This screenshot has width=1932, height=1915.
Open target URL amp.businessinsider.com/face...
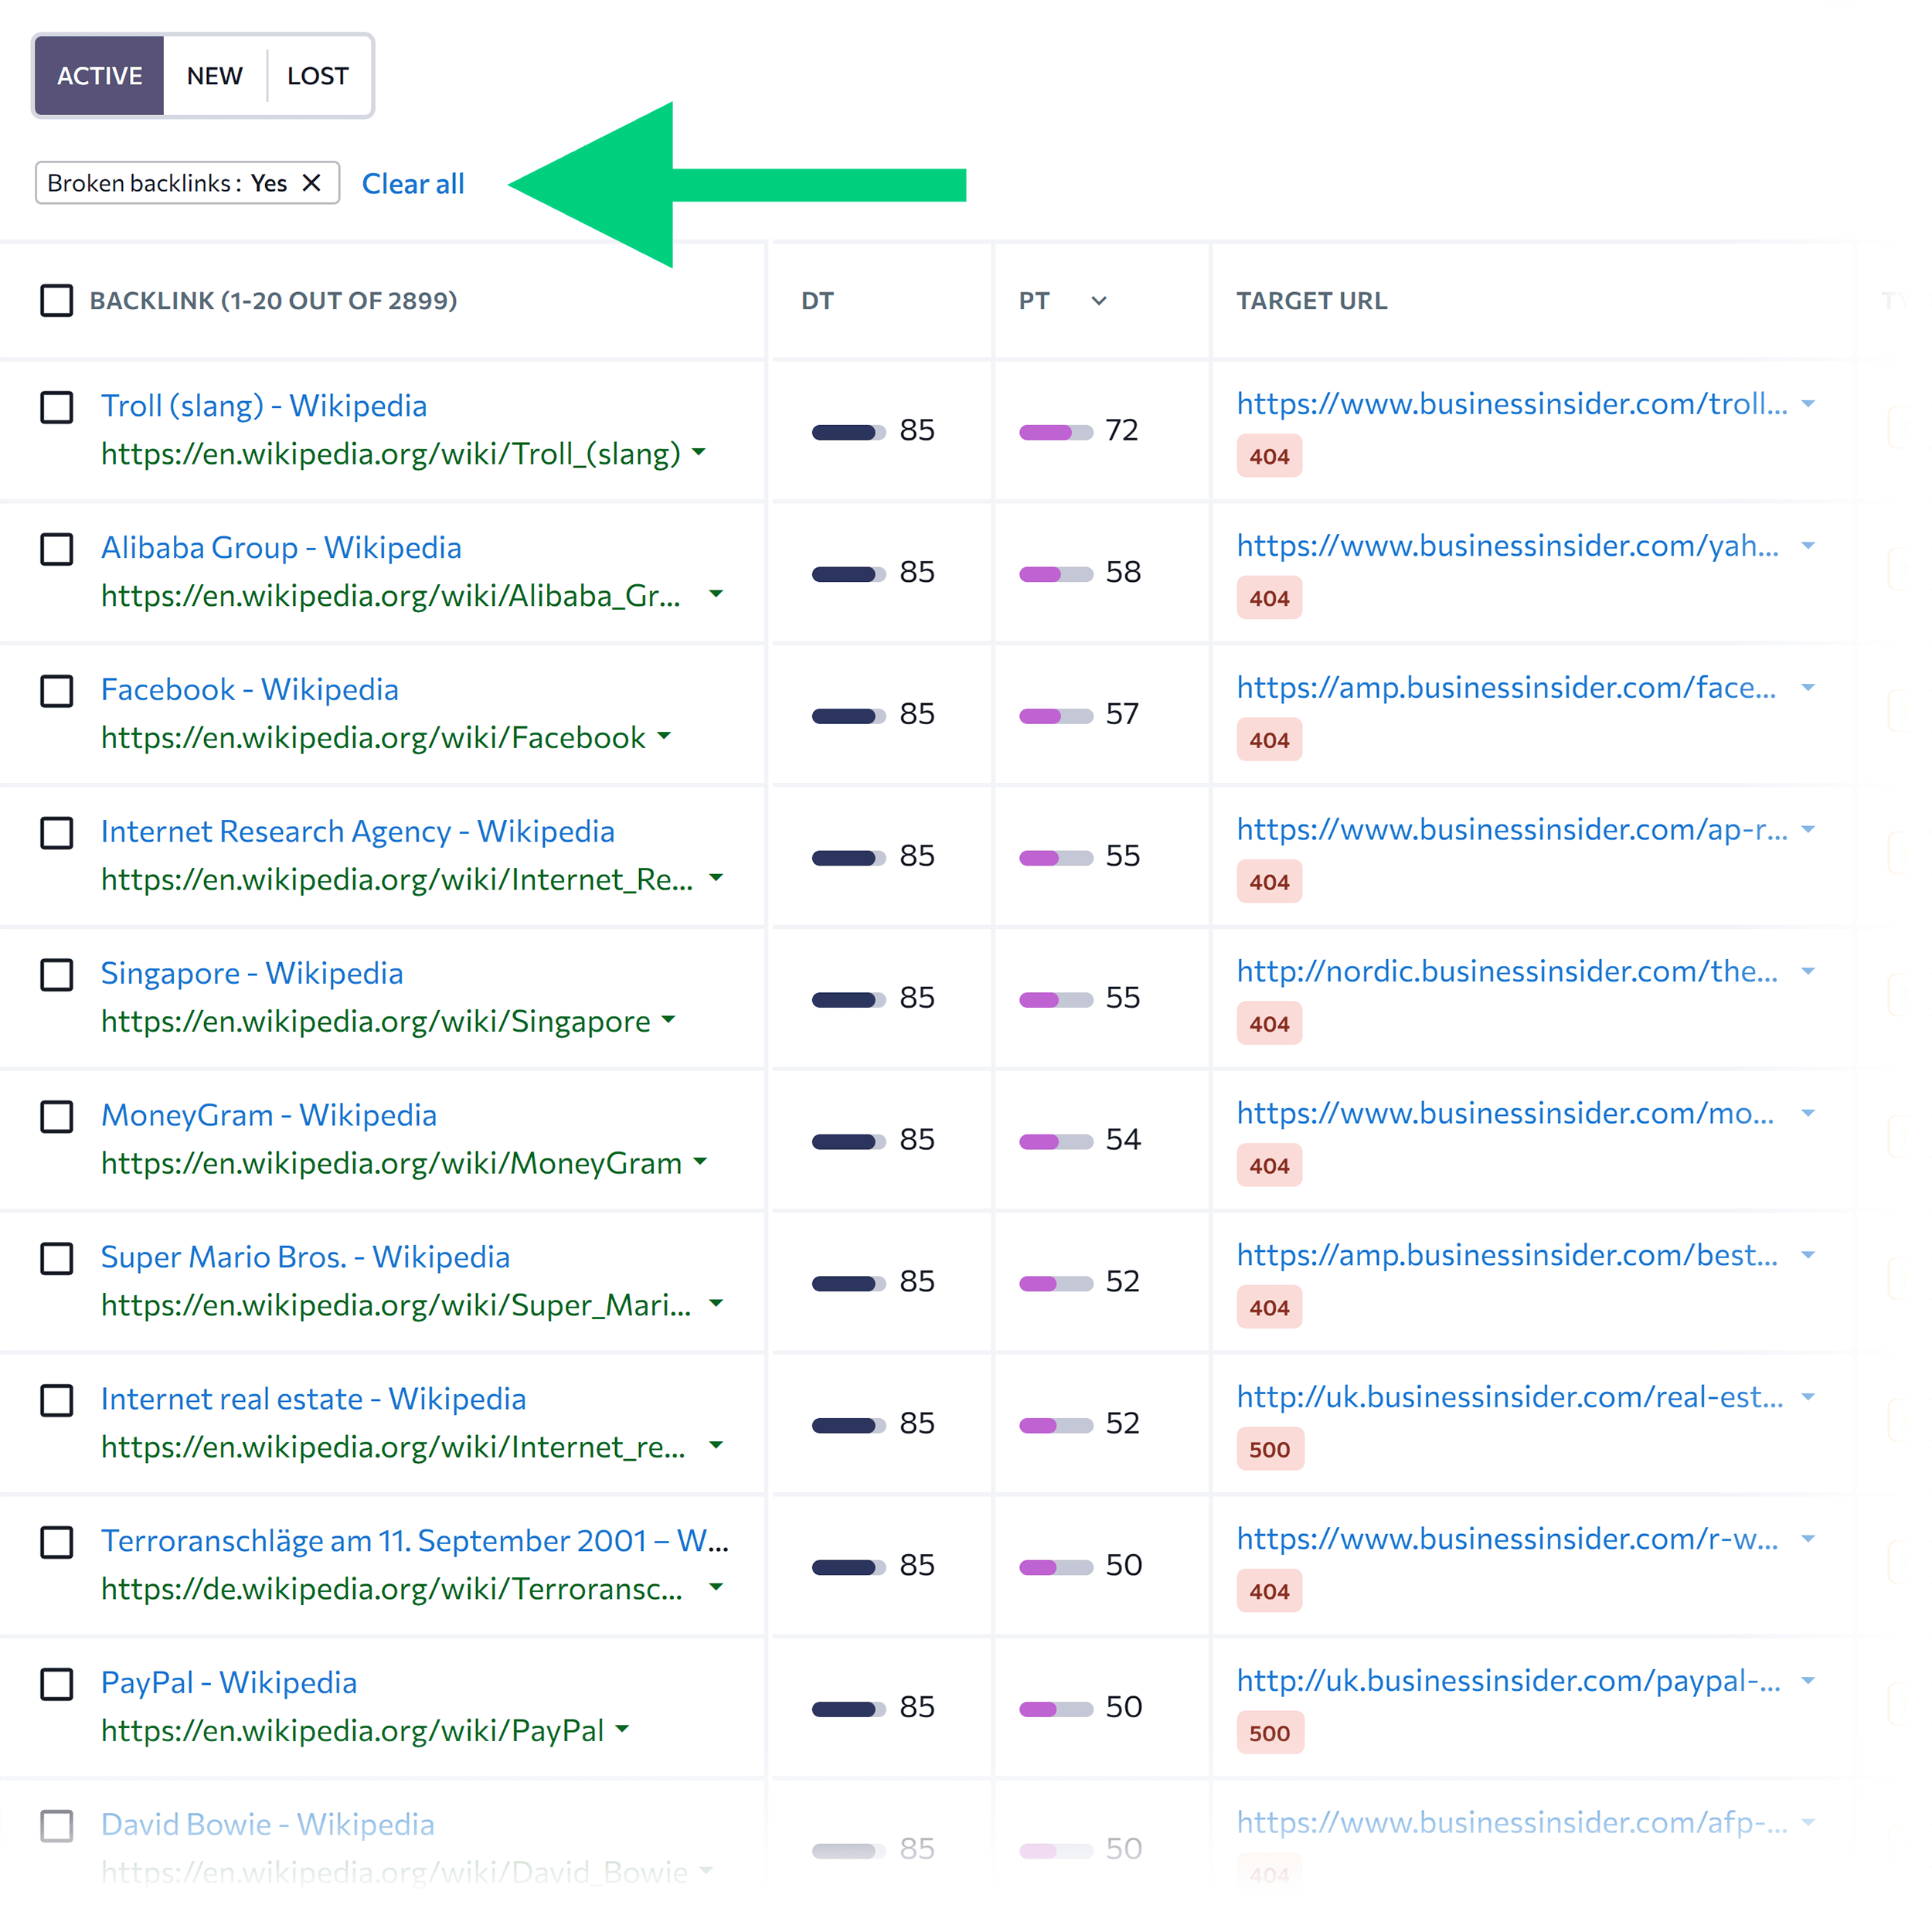1506,688
